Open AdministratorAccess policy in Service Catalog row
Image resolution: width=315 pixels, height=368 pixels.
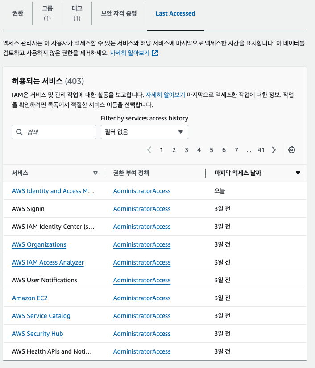[x=142, y=316]
